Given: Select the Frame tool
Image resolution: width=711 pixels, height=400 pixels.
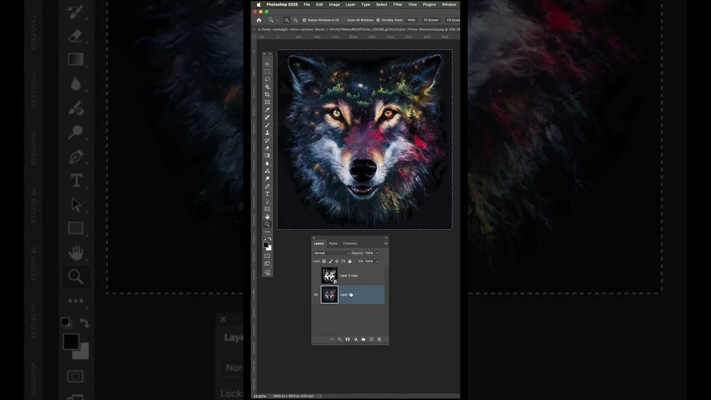Looking at the screenshot, I should click(267, 102).
